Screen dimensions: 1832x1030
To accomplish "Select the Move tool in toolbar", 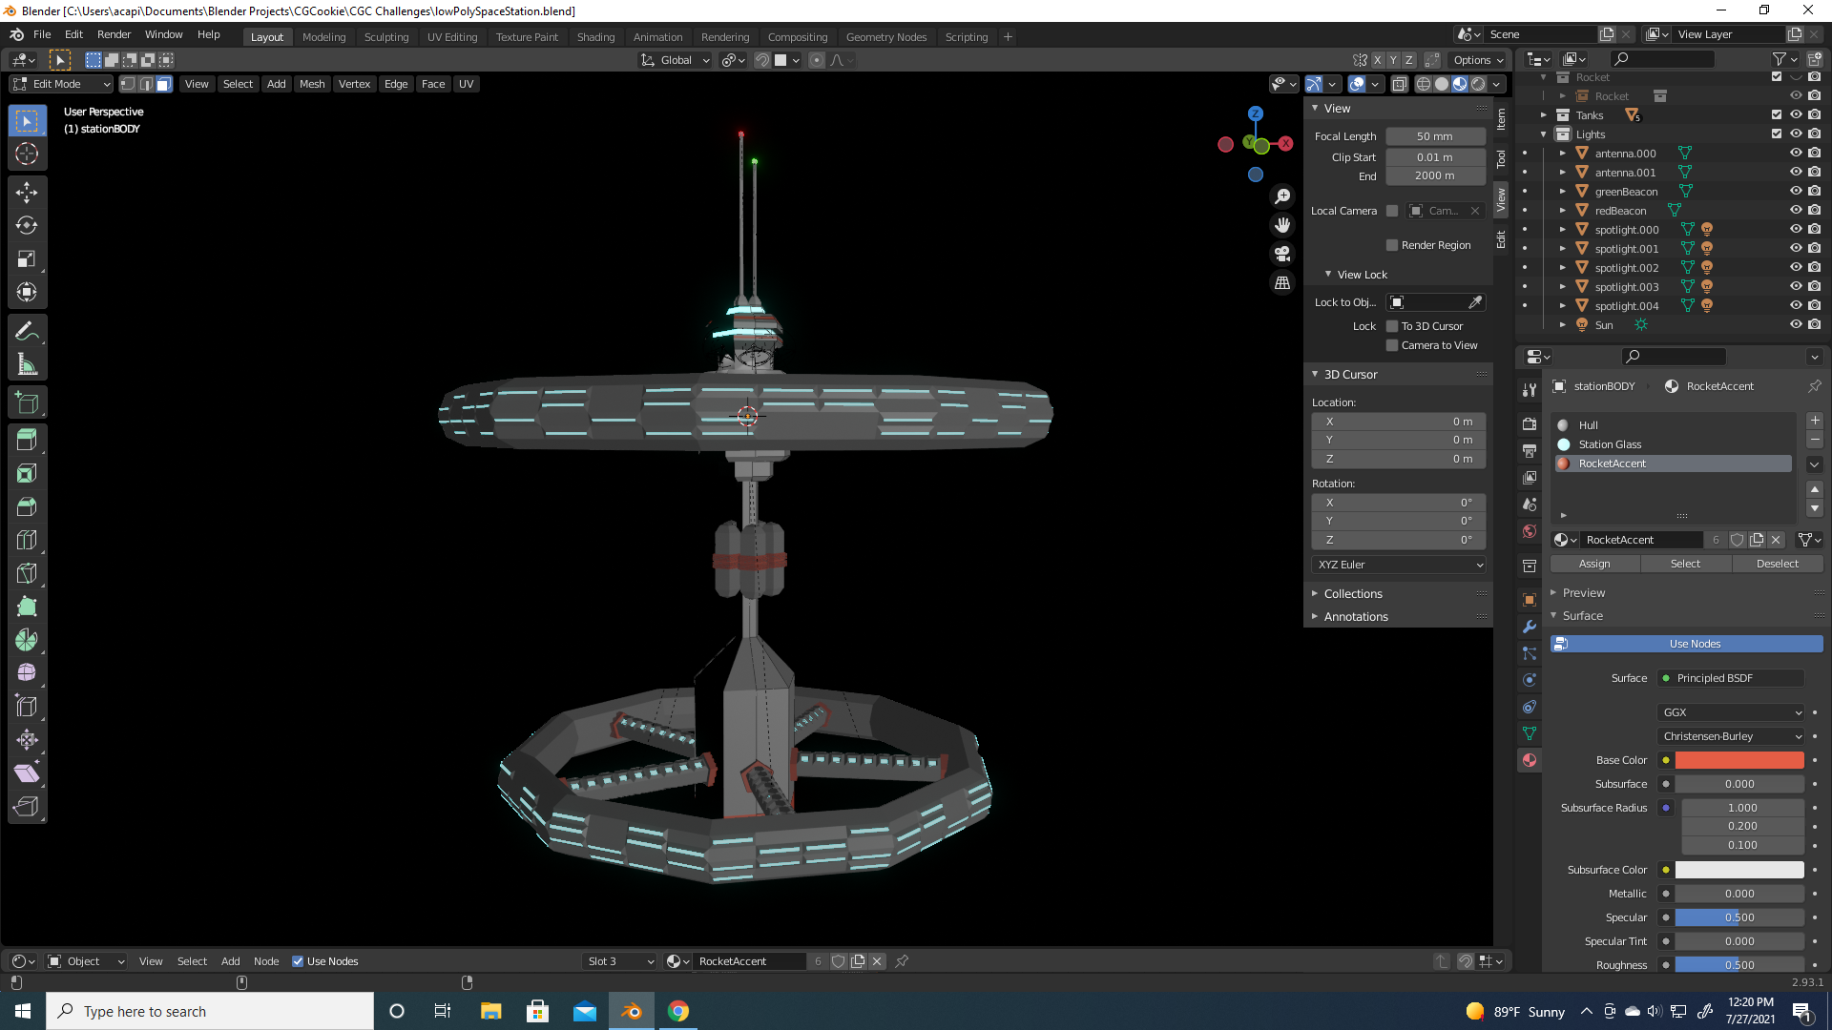I will [x=27, y=193].
